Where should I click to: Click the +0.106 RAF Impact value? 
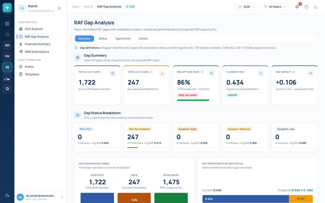(286, 82)
